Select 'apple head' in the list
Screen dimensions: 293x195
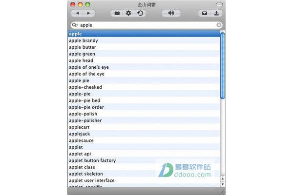tap(144, 60)
